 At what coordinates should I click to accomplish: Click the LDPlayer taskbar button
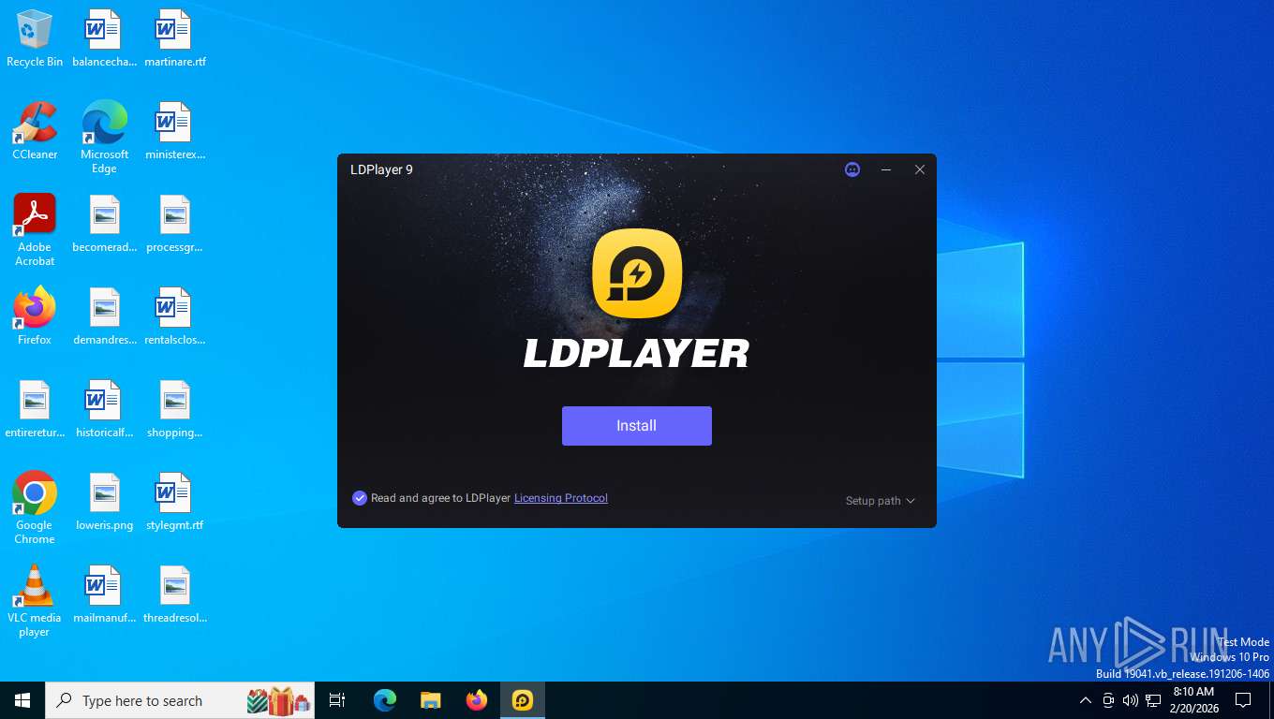(523, 700)
